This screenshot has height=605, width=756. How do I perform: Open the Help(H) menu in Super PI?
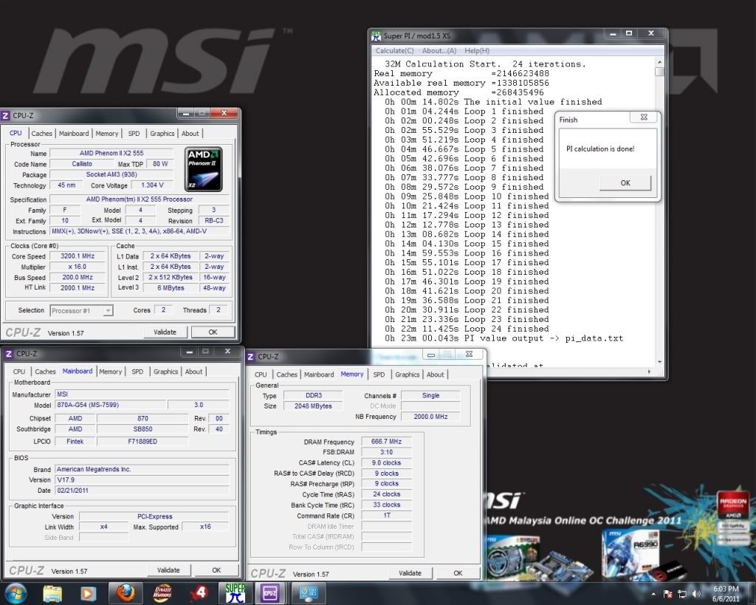(x=476, y=51)
